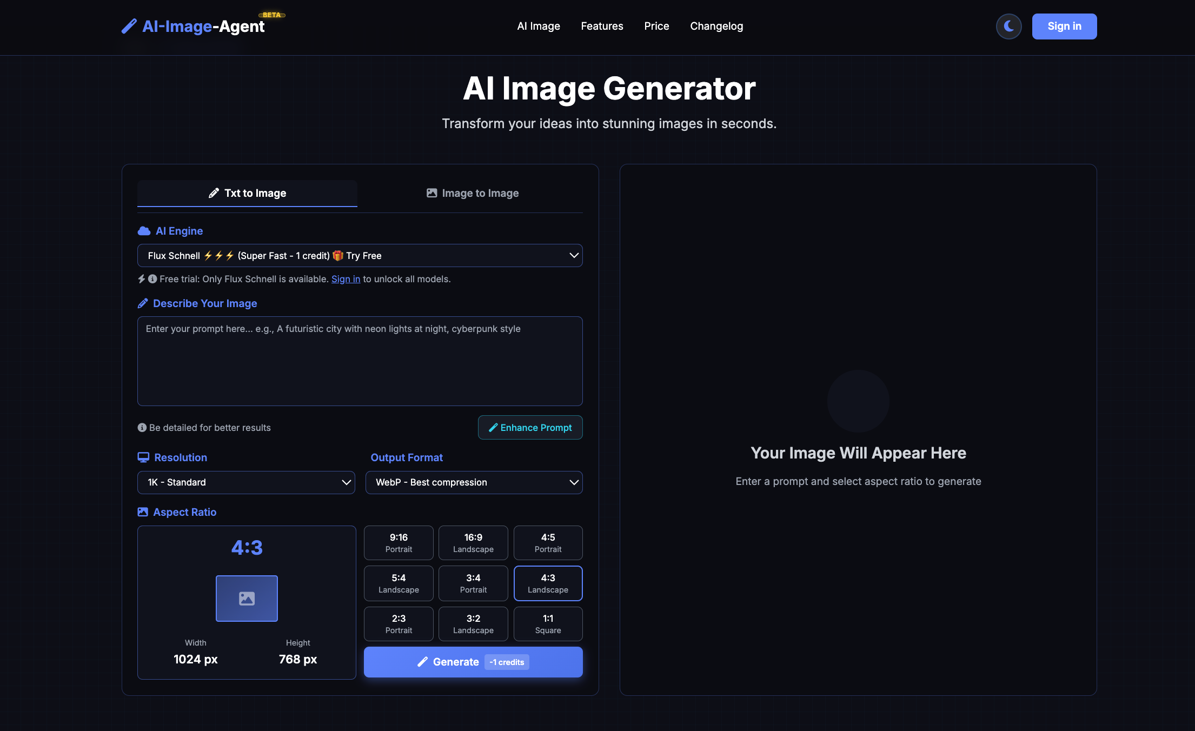Screen dimensions: 1195x731
Task: Open the Output Format dropdown
Action: (x=474, y=482)
